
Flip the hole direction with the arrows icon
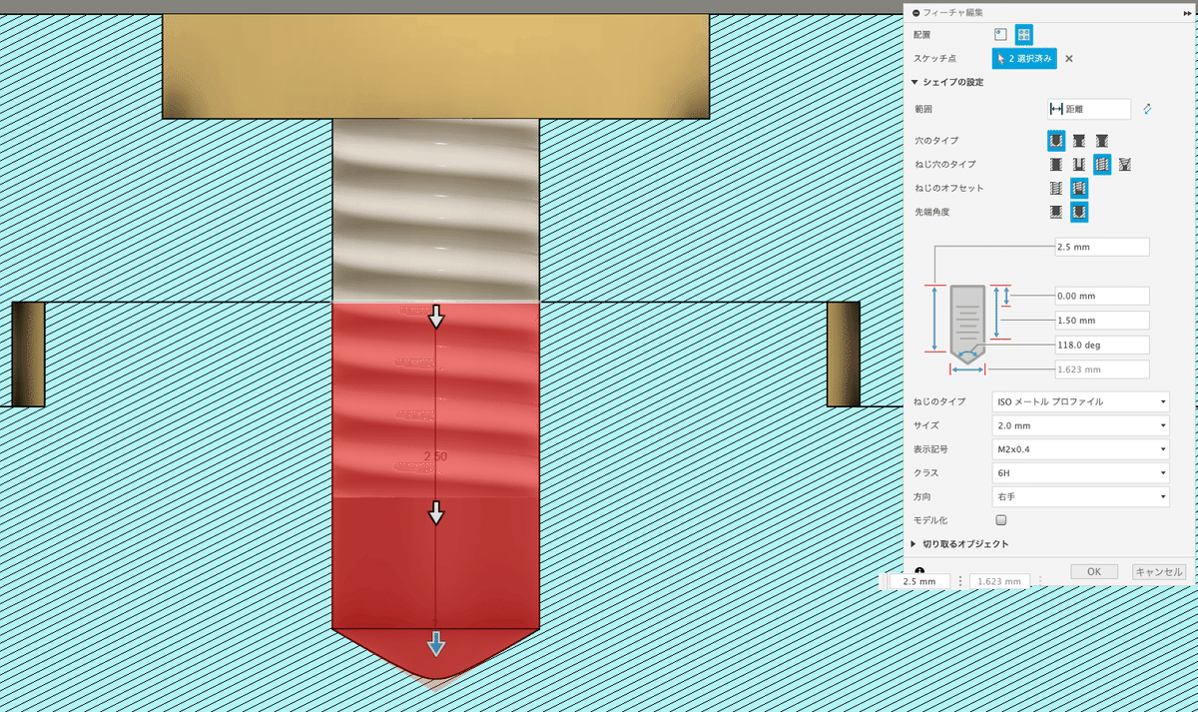click(x=1148, y=109)
